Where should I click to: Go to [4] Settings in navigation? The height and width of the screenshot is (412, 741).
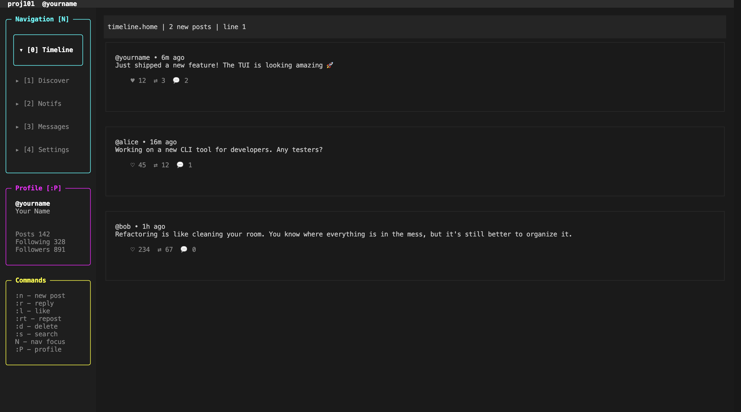pos(46,150)
